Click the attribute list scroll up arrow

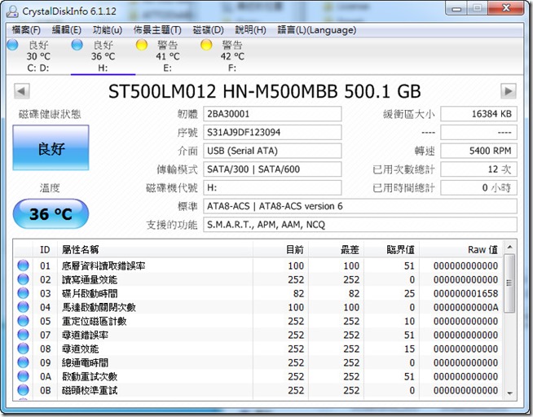coord(509,248)
